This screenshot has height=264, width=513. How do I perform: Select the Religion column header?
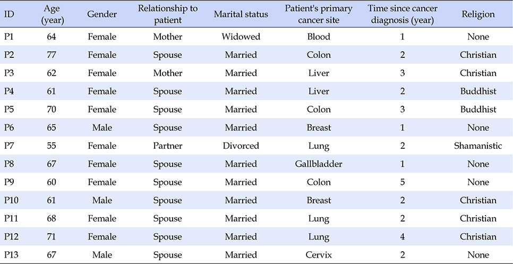point(478,14)
